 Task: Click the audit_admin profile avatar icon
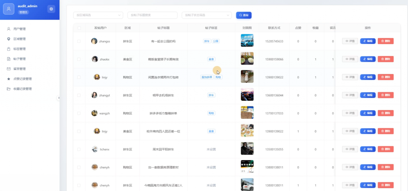pos(9,9)
